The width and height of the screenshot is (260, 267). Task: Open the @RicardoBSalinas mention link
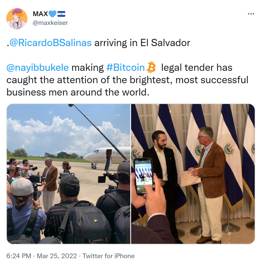point(50,43)
